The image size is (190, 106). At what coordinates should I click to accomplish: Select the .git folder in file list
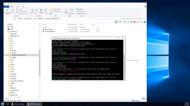[45, 27]
